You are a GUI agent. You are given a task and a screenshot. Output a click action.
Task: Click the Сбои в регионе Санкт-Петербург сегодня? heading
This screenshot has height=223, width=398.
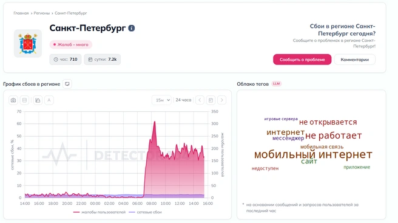[342, 30]
